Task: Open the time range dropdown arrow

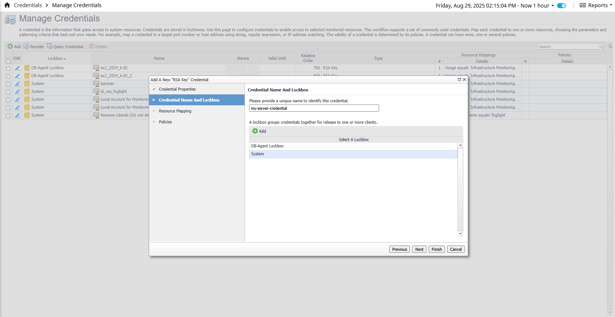Action: (553, 6)
